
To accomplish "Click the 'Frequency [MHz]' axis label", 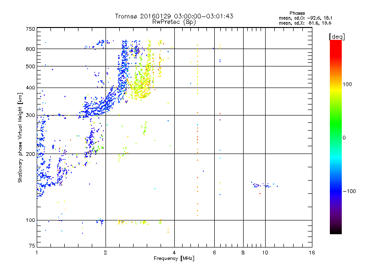I will pyautogui.click(x=174, y=258).
